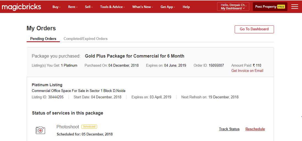The image size is (302, 141).
Task: Open the Sell dropdown menu
Action: tap(88, 7)
